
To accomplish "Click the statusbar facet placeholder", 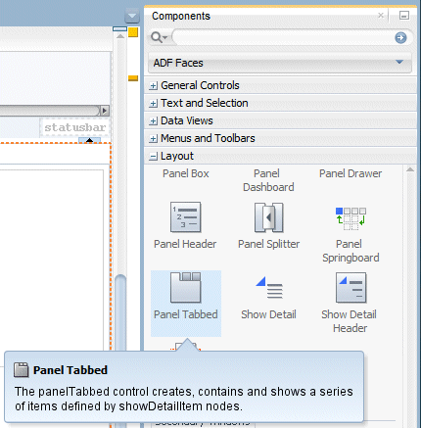I will point(75,127).
